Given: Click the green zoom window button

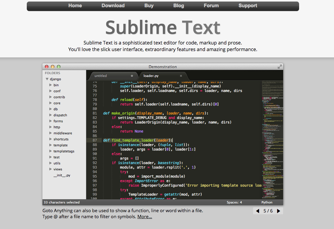Looking at the screenshot, I should [x=59, y=67].
